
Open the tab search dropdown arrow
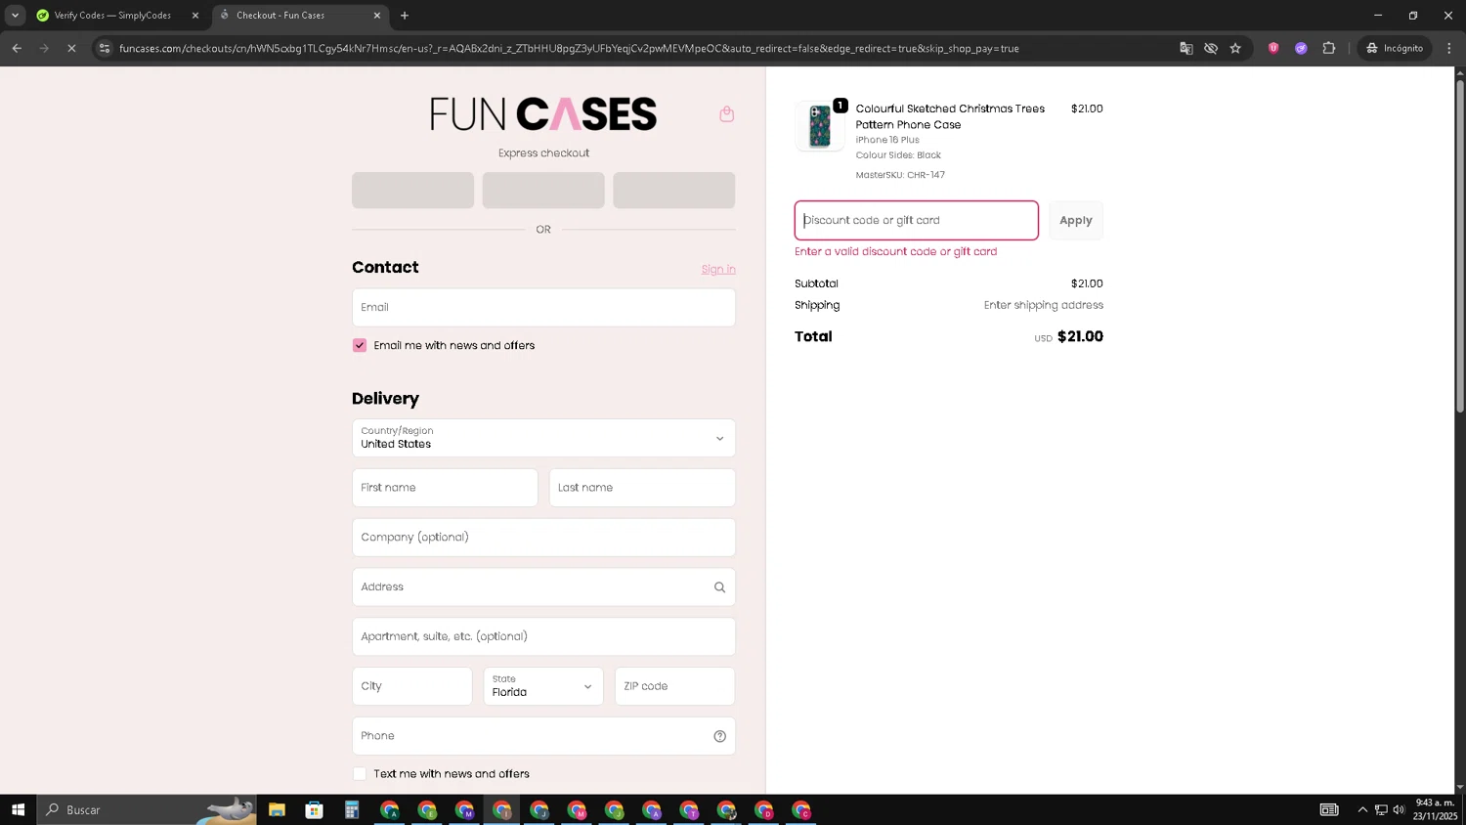pos(15,16)
